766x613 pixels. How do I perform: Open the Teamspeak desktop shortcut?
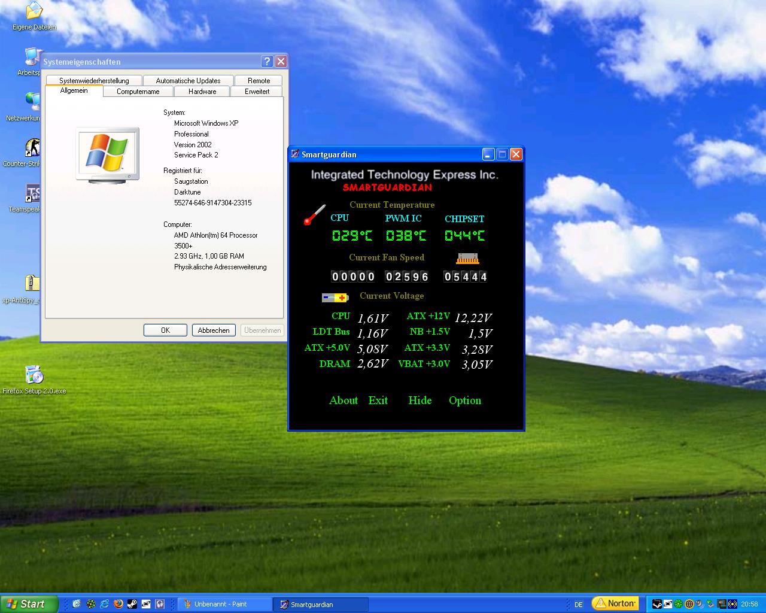pos(32,198)
